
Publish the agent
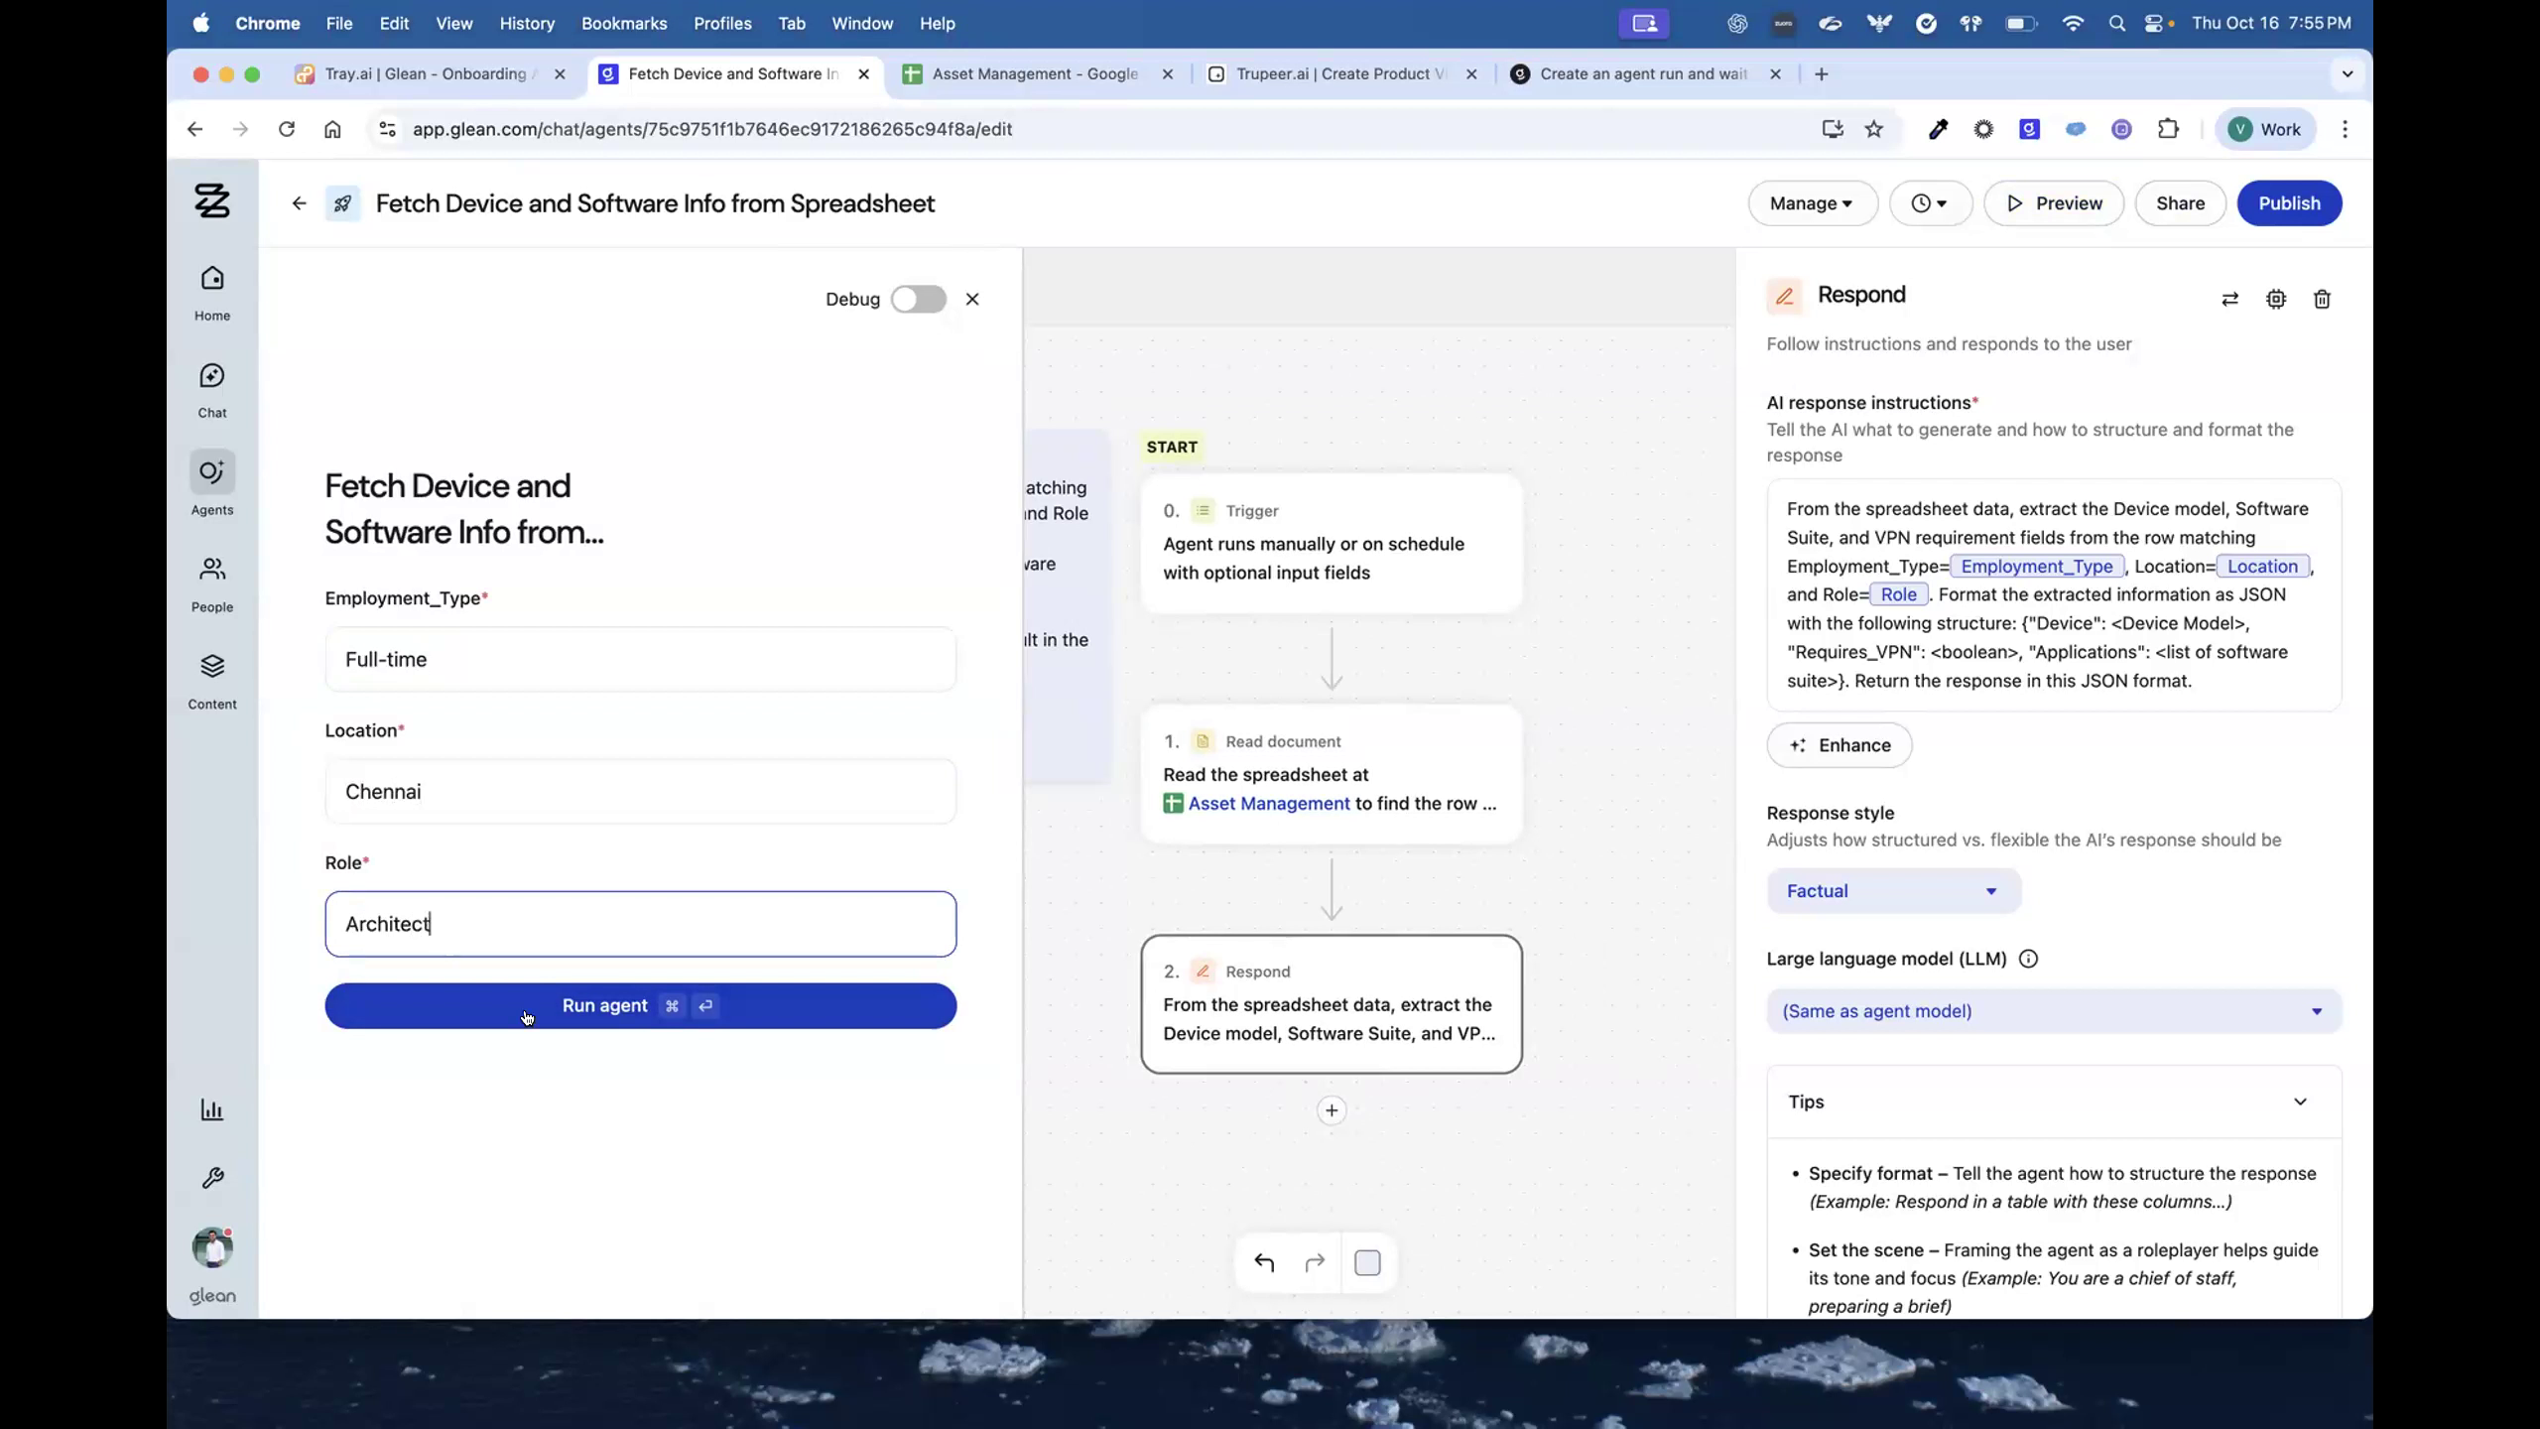pyautogui.click(x=2289, y=202)
